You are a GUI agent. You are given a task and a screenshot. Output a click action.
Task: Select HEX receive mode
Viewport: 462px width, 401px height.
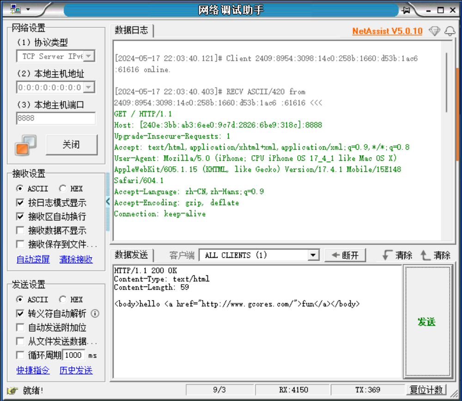(x=63, y=188)
